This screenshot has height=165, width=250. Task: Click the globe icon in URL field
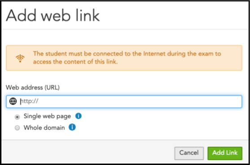click(13, 101)
